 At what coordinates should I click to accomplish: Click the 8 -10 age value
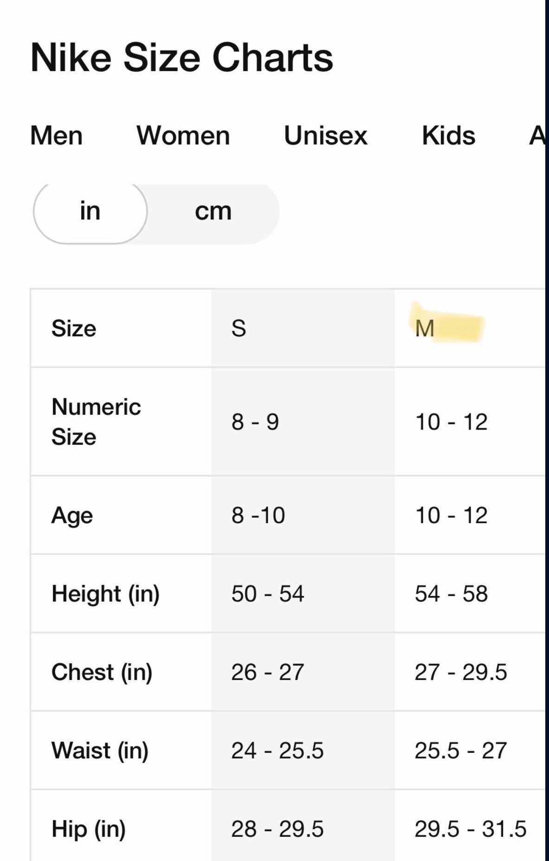click(258, 515)
